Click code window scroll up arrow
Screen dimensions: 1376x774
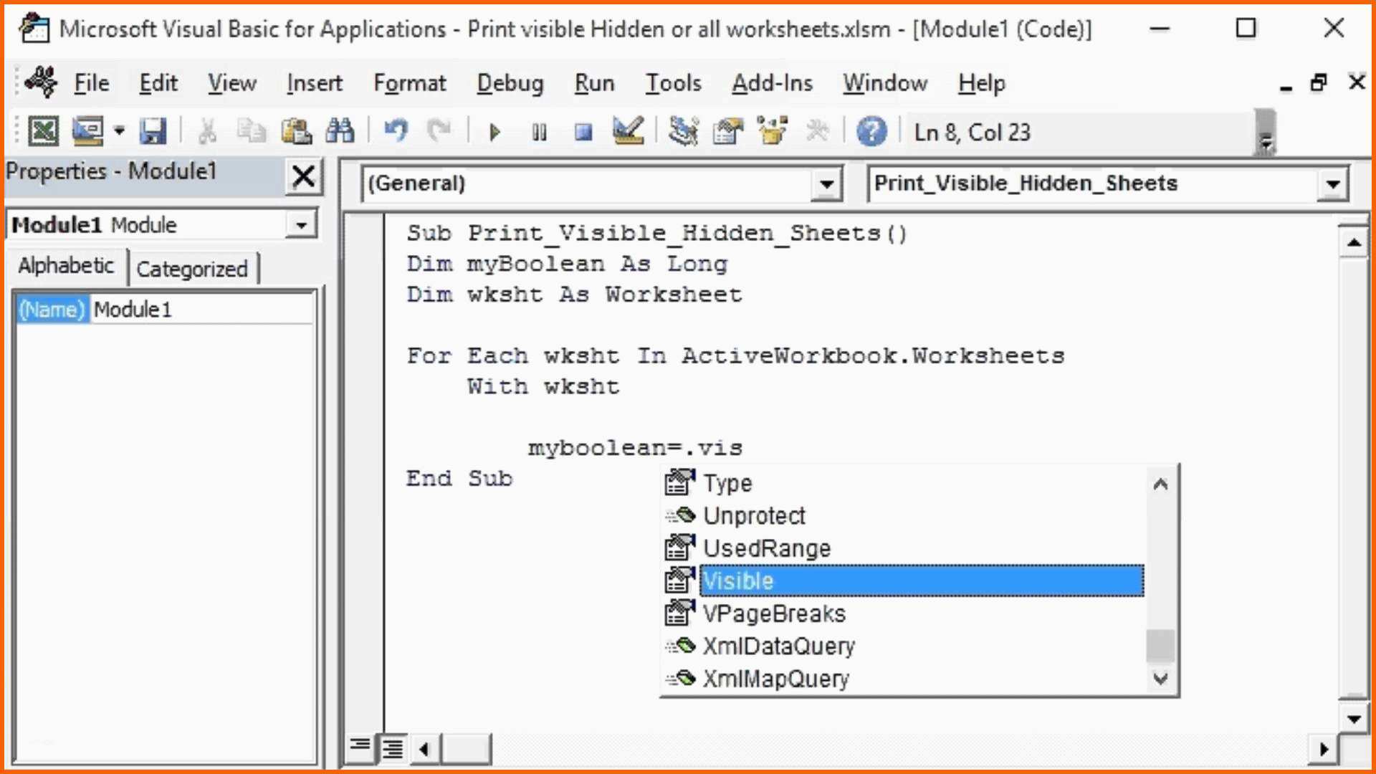click(x=1354, y=243)
